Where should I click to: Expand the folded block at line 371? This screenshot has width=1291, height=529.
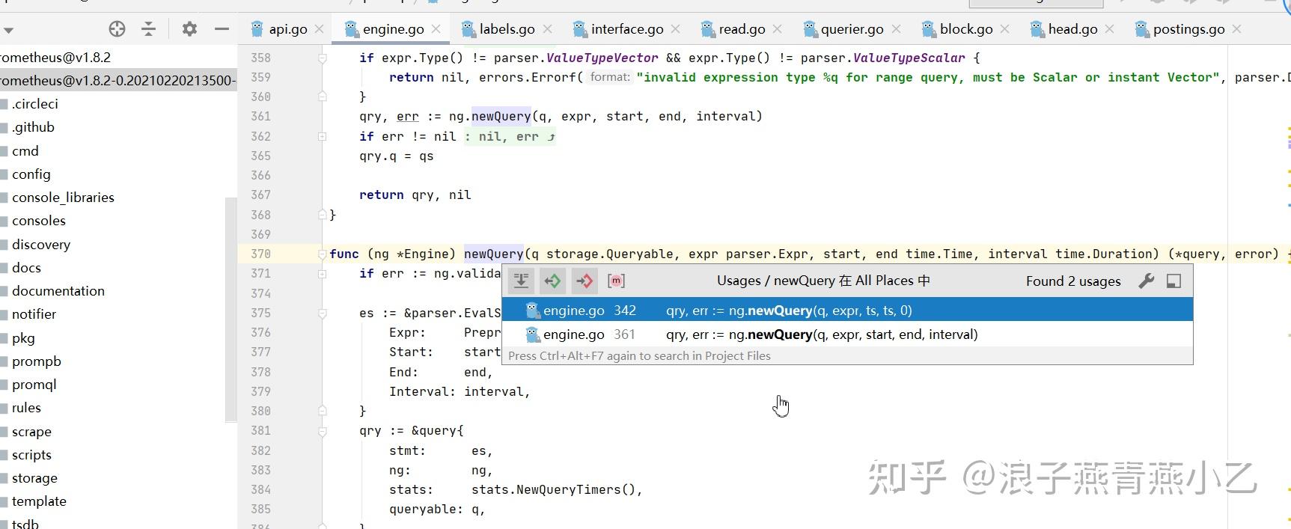322,274
